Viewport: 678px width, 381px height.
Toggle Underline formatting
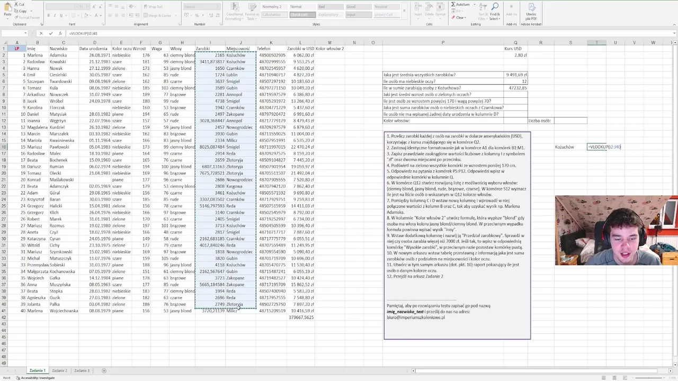click(61, 15)
